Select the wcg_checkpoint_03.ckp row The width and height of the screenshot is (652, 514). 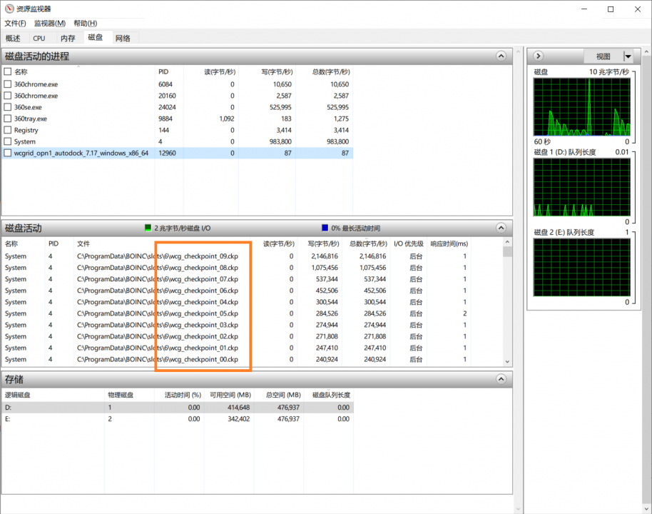click(x=237, y=325)
